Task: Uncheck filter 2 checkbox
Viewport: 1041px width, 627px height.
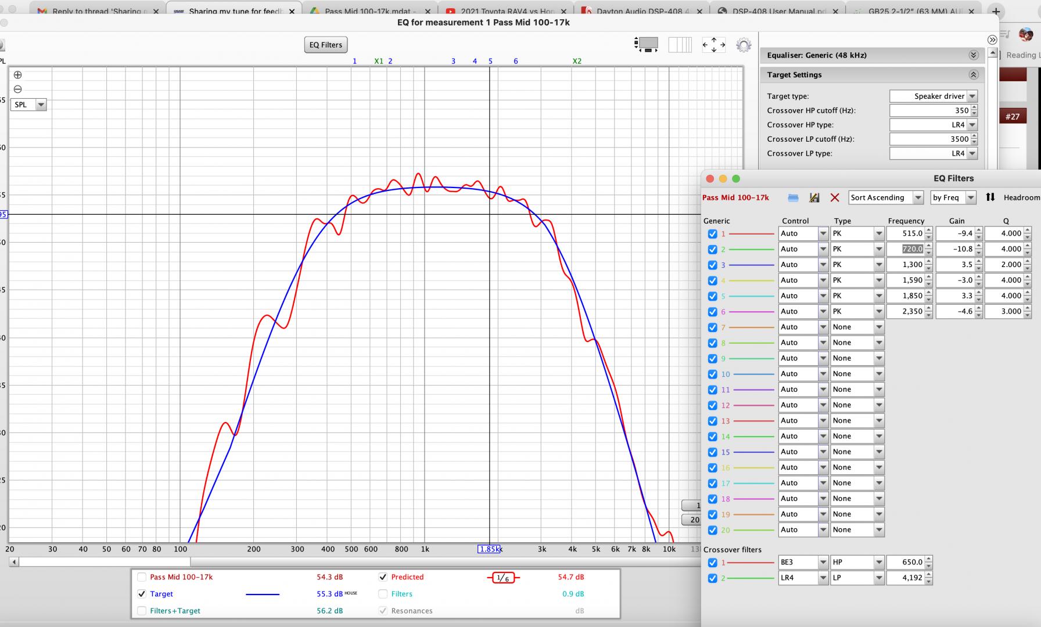Action: point(712,250)
